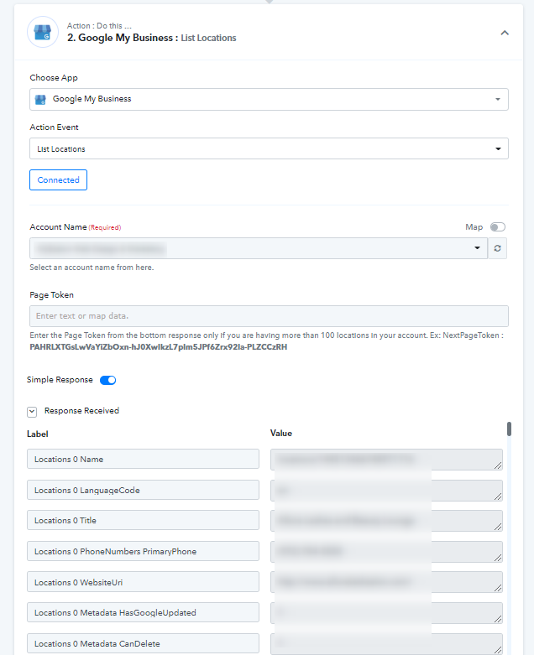Click Locations 0 Metadata HasGoogleUpdated label field
The height and width of the screenshot is (655, 534).
(143, 613)
